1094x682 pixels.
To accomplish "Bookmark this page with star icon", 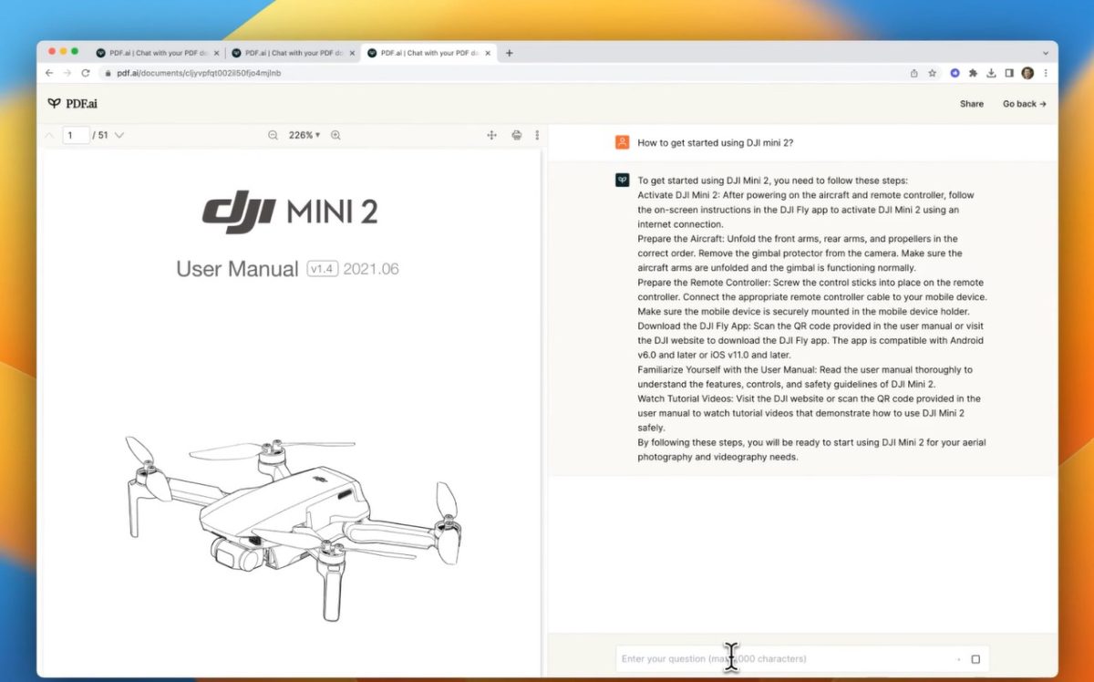I will [932, 73].
